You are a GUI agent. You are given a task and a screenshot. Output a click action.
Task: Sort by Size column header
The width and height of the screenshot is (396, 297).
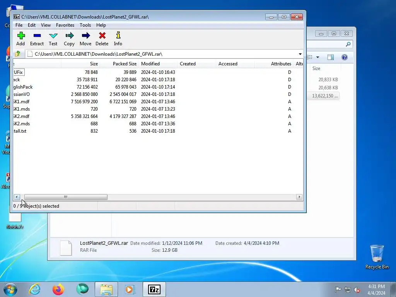[x=80, y=64]
